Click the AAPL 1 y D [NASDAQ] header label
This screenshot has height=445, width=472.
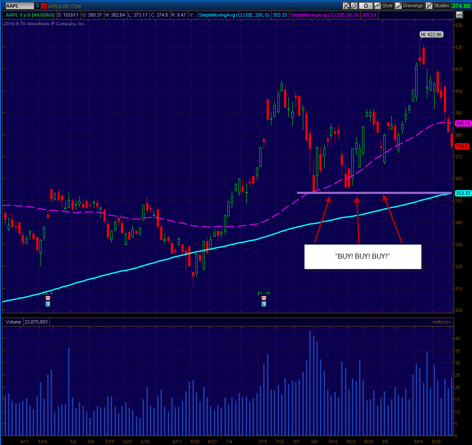click(30, 15)
